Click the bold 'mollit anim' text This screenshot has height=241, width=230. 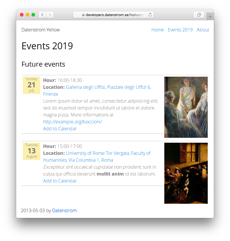coord(110,174)
